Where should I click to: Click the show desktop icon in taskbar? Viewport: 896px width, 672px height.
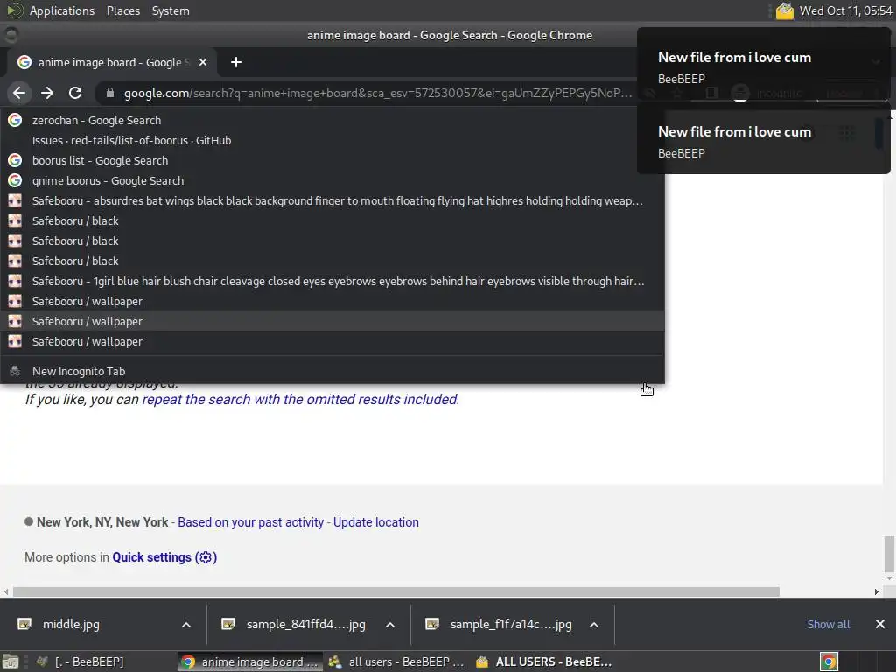point(10,661)
